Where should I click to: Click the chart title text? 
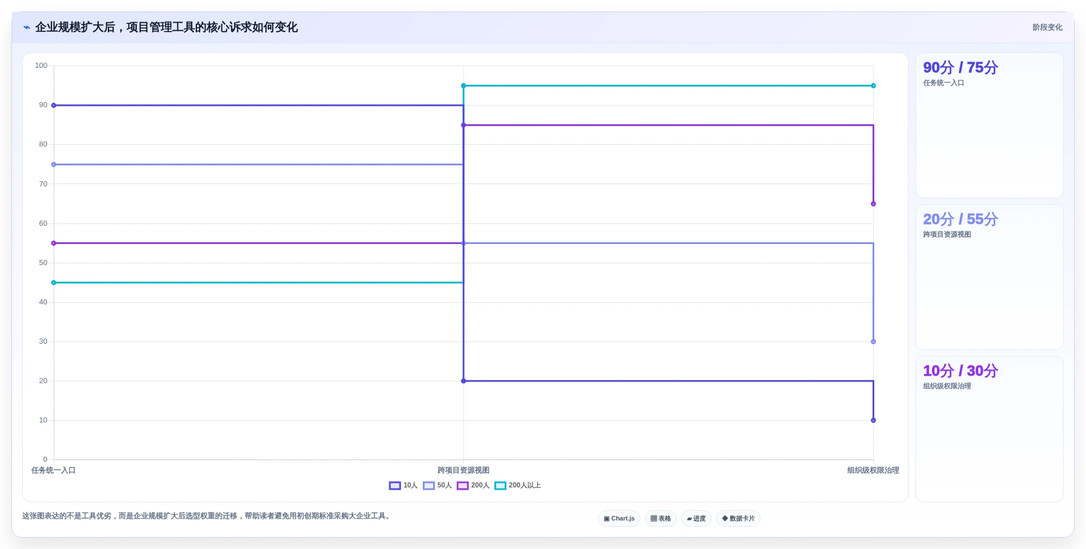coord(166,27)
